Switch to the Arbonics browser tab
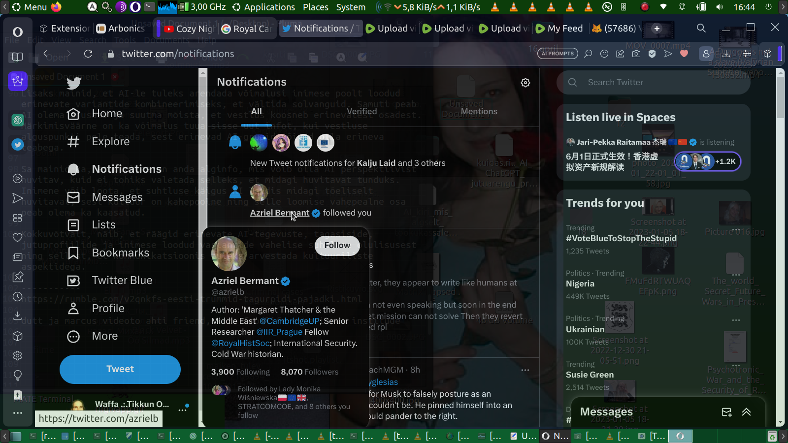 click(121, 29)
